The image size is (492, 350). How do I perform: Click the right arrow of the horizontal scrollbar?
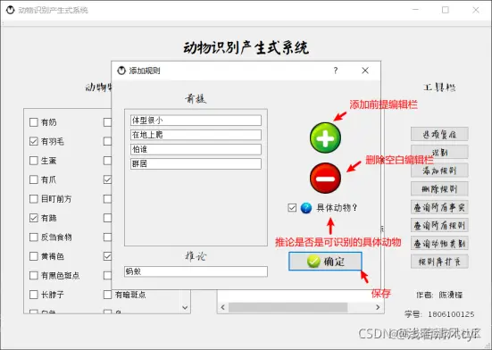pos(378,307)
